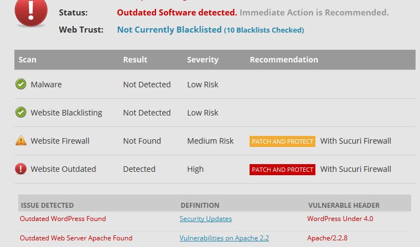Click the orange PATCH AND PROTECT button
The width and height of the screenshot is (420, 247).
tap(282, 141)
